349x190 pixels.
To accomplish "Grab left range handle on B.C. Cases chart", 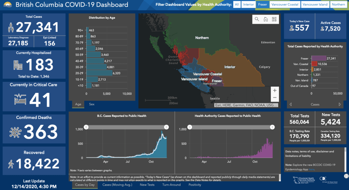I will coord(86,127).
